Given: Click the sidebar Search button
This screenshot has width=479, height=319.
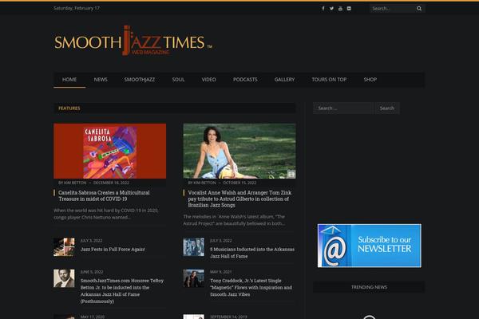Looking at the screenshot, I should click(387, 108).
